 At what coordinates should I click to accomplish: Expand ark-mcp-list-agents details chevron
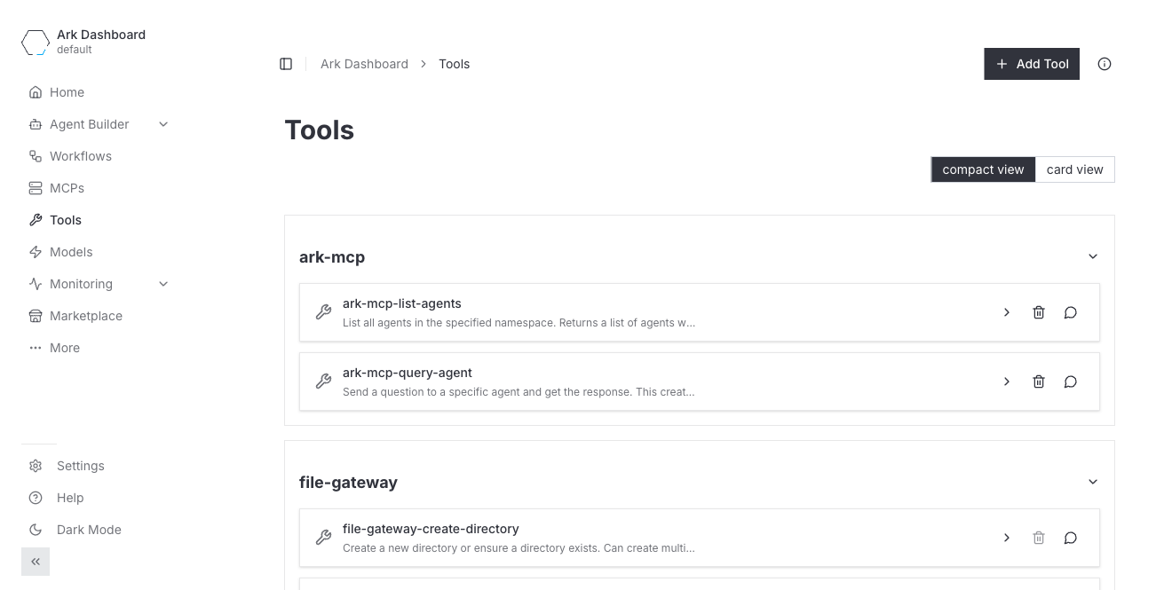tap(1007, 312)
